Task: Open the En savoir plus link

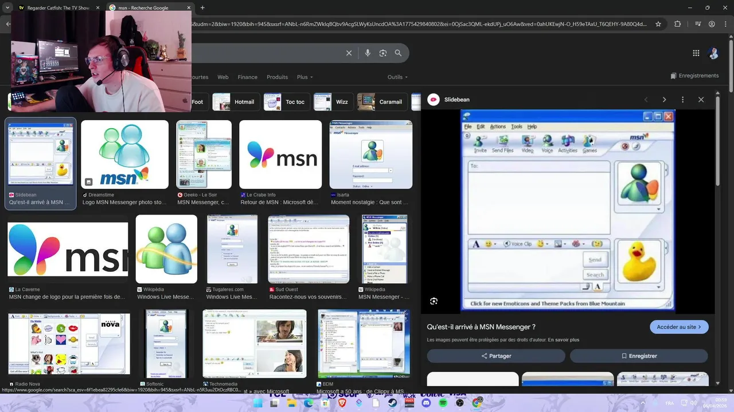Action: tap(564, 340)
